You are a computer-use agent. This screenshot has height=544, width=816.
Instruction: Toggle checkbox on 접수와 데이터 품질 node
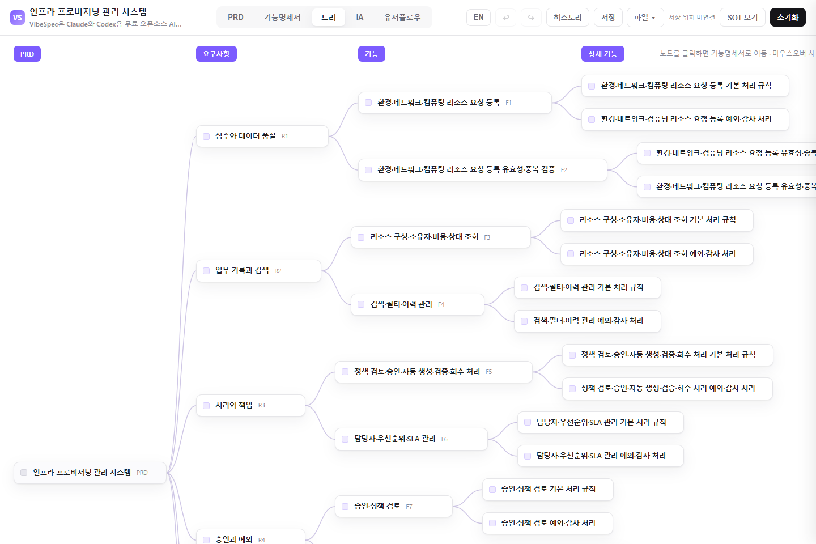point(206,136)
